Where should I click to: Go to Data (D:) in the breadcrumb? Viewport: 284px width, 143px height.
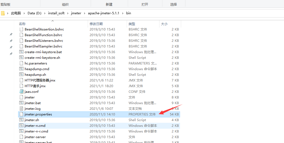34,13
